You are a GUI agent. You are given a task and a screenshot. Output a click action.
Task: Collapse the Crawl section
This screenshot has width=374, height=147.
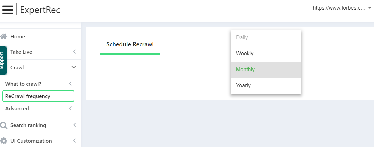click(x=74, y=67)
